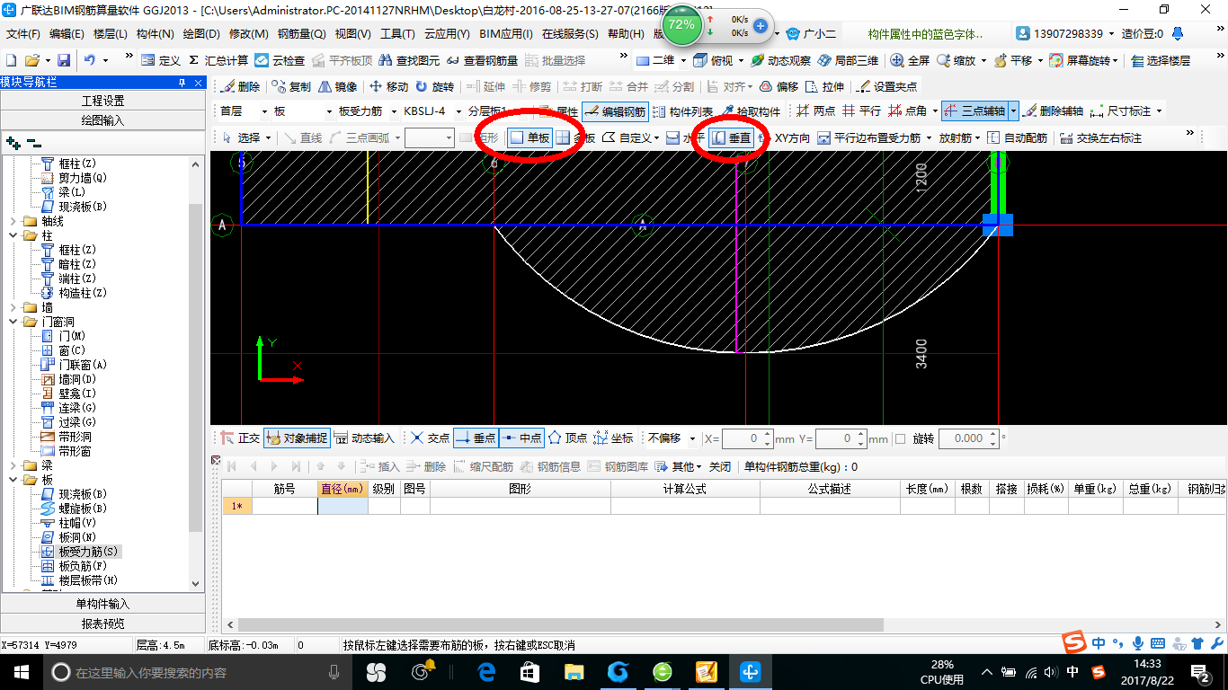
Task: Select the 垂直 vertical placement mode
Action: click(731, 137)
